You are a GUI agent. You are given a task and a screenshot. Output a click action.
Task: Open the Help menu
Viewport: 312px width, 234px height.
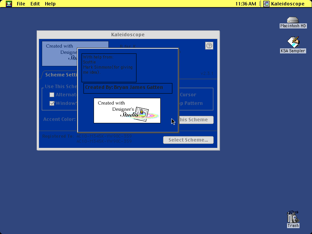pyautogui.click(x=50, y=4)
